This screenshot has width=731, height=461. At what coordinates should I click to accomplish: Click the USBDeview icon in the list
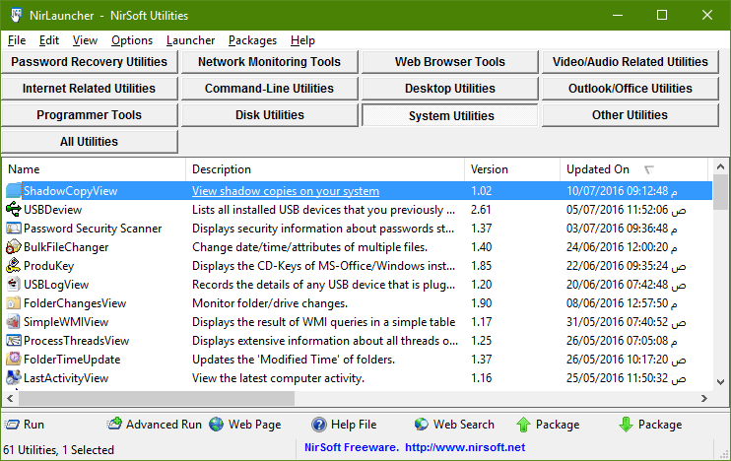[x=13, y=209]
